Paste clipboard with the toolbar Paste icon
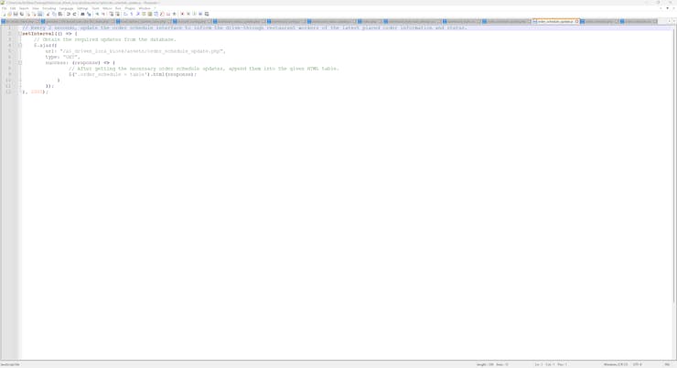Screen dimensions: 677x368 (60, 14)
